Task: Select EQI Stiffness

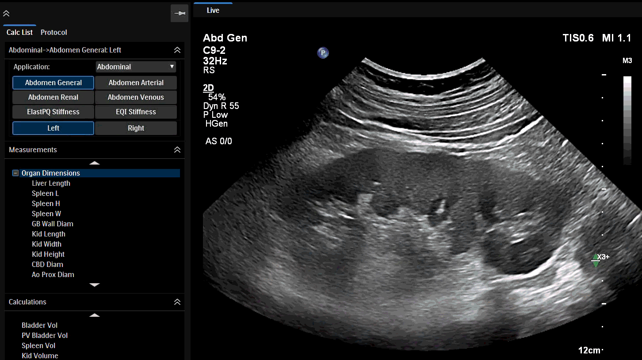Action: click(136, 112)
